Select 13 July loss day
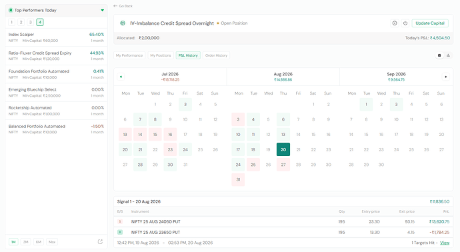The height and width of the screenshot is (252, 460). (125, 135)
